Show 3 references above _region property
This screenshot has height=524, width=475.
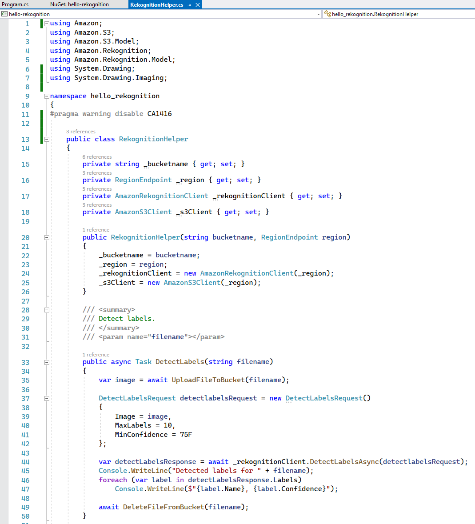[x=97, y=173]
